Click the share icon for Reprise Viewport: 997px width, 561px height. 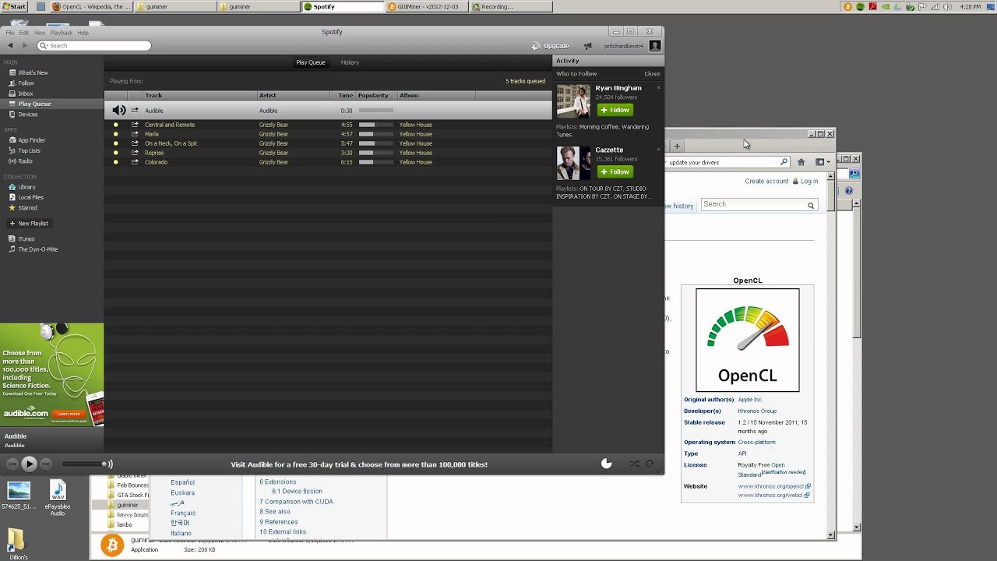click(x=135, y=153)
